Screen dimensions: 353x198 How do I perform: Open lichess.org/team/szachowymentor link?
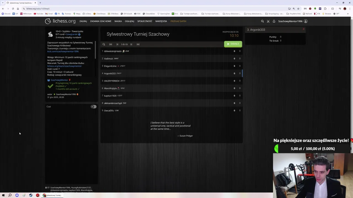[x=64, y=66]
